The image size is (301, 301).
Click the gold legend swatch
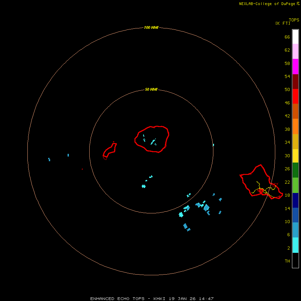(x=295, y=141)
